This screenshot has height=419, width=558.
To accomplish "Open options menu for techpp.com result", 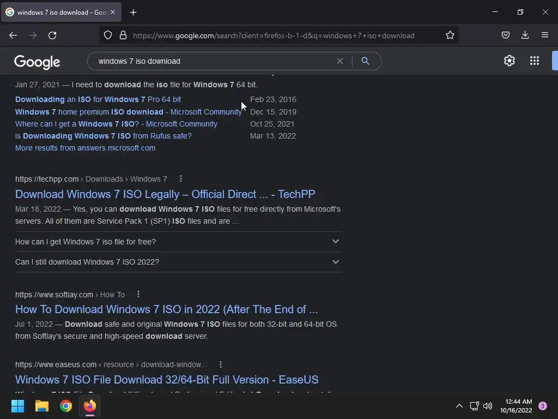I will tap(181, 178).
